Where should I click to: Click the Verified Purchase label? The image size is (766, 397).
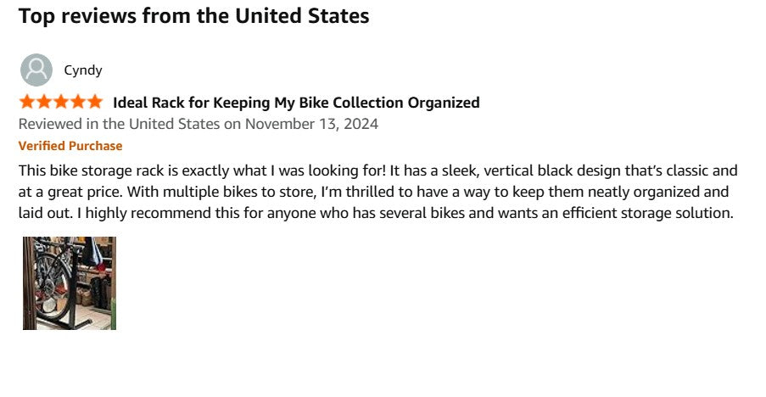tap(70, 146)
